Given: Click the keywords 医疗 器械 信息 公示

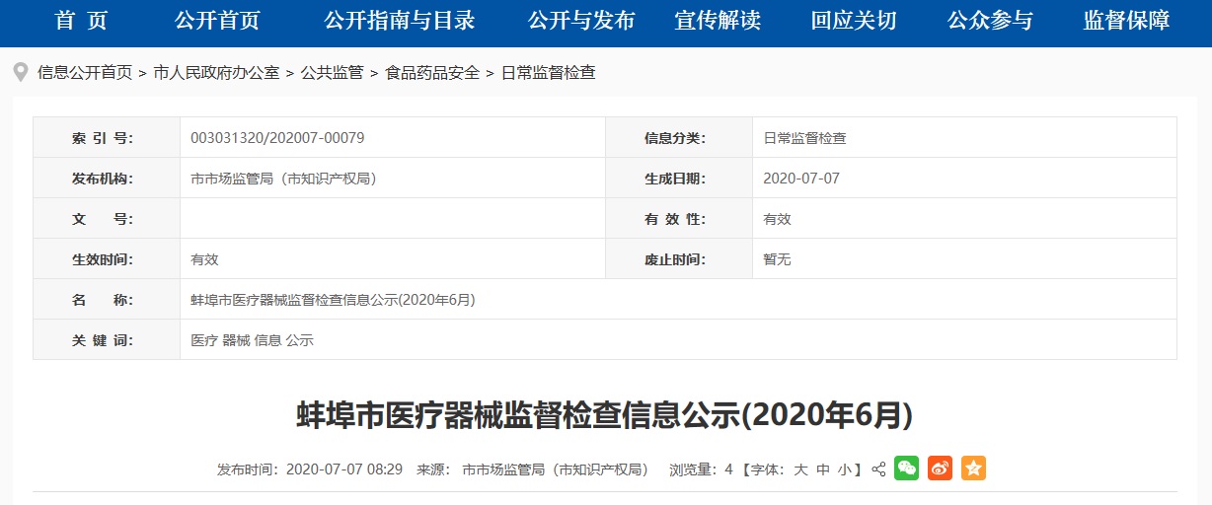Looking at the screenshot, I should coord(252,340).
